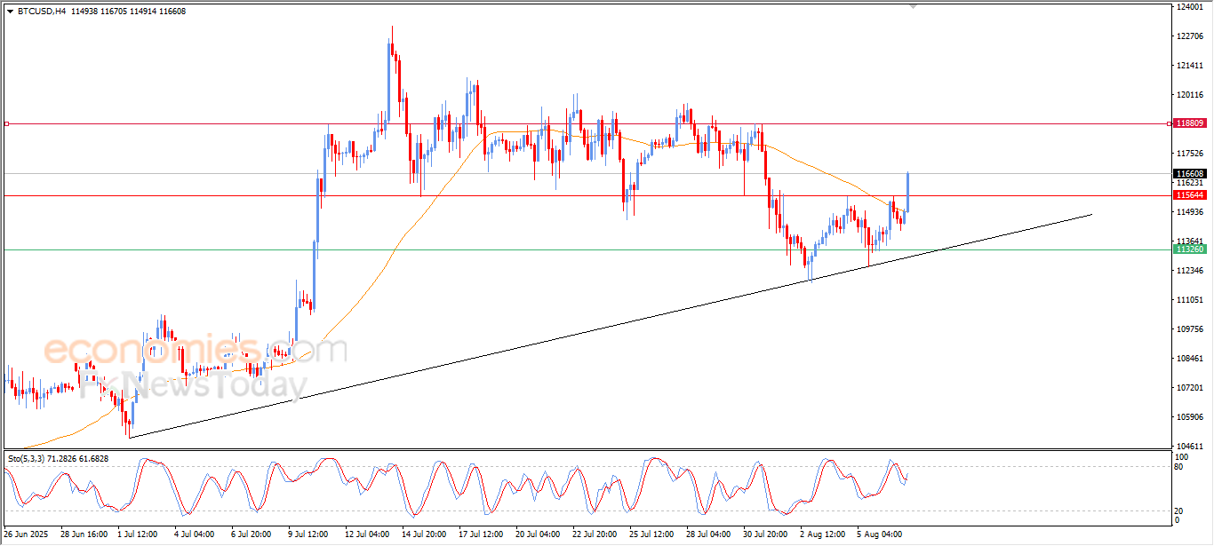Click the black 116608 current price label

coord(1189,174)
